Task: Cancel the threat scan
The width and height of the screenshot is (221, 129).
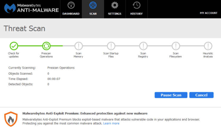Action: point(202,95)
